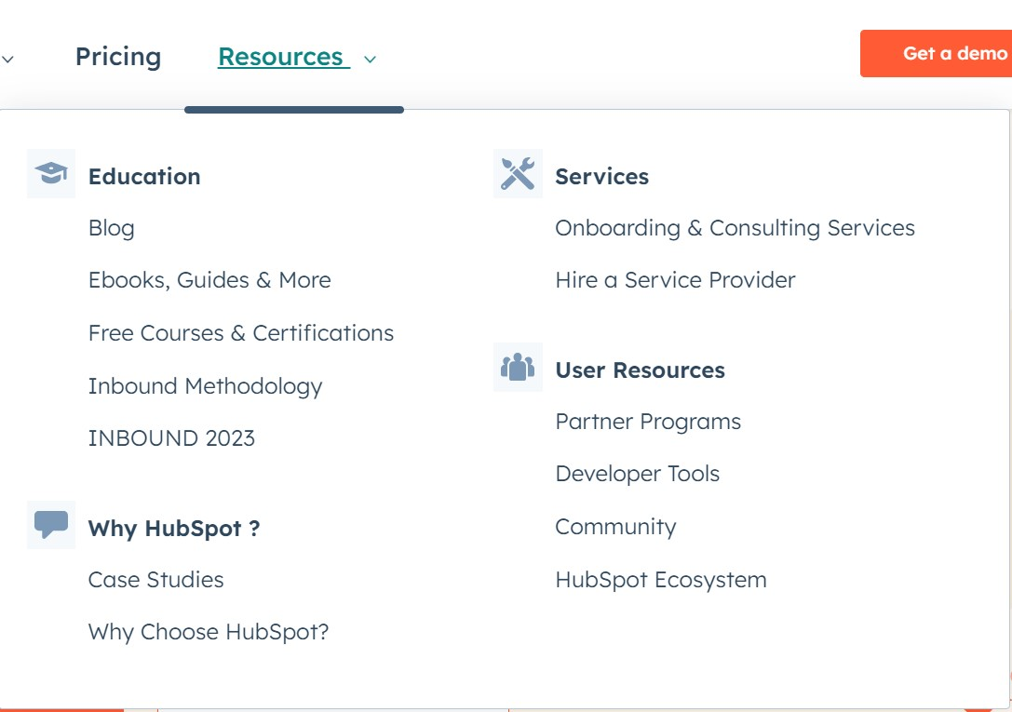Click the Services wrench and brush icon
This screenshot has width=1012, height=712.
point(518,174)
